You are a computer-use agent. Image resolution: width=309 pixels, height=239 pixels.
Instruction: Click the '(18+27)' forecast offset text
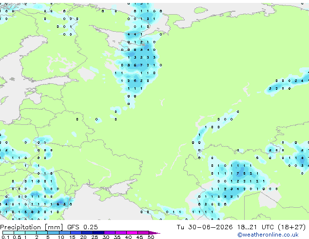291,227
